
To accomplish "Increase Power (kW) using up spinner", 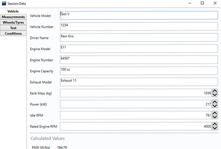I will click(215, 102).
